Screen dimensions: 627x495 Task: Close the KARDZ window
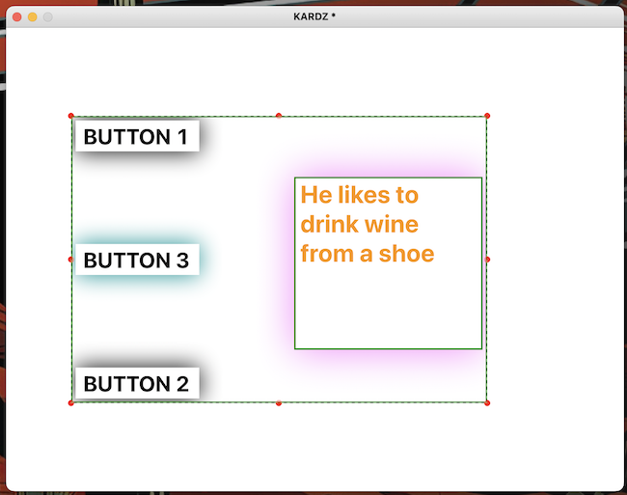pyautogui.click(x=16, y=16)
